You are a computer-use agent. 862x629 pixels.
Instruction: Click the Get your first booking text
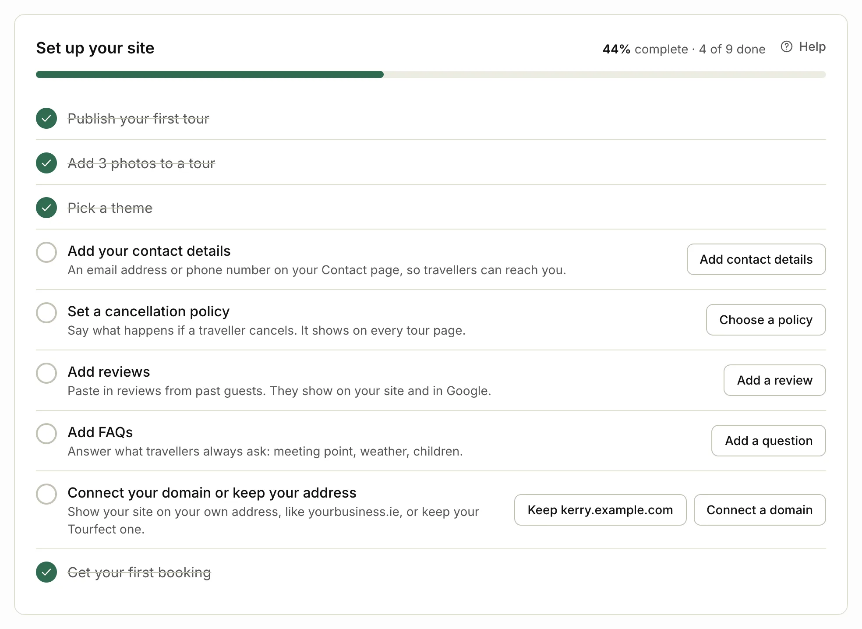pyautogui.click(x=139, y=572)
